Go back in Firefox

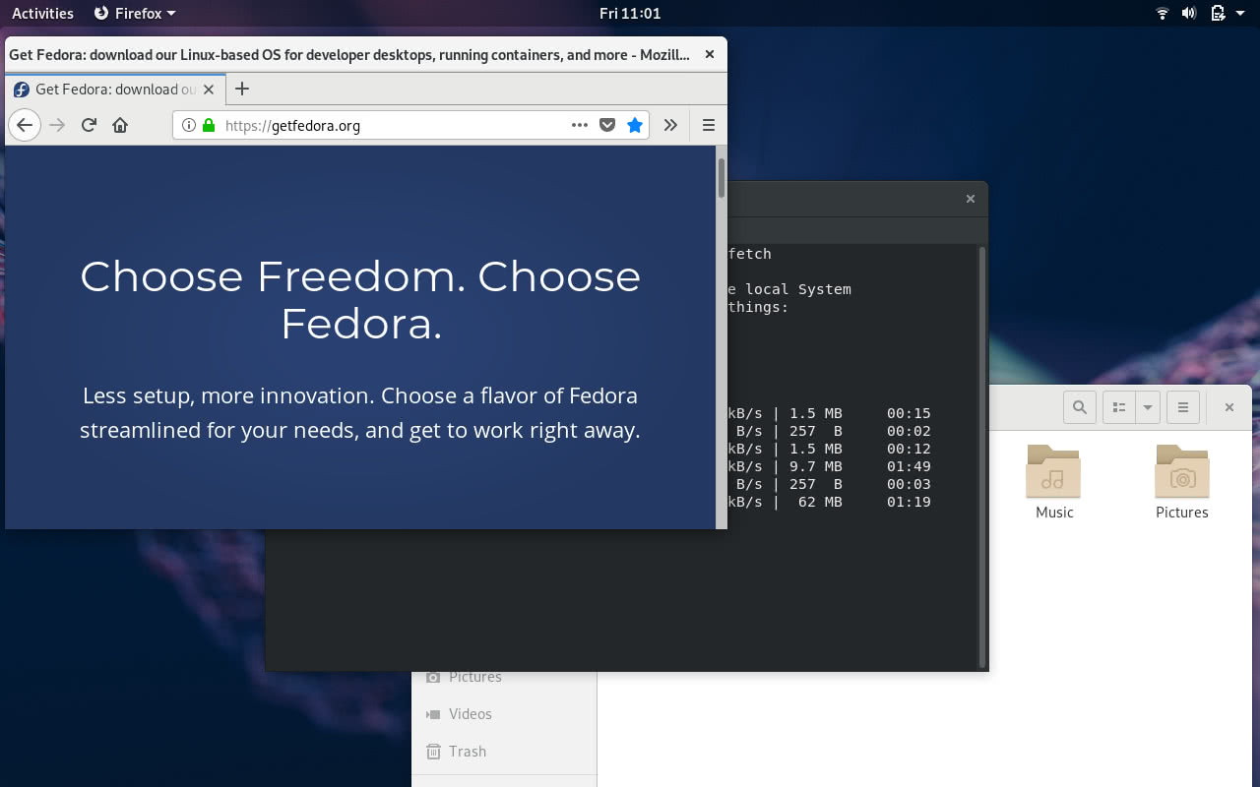pos(25,125)
